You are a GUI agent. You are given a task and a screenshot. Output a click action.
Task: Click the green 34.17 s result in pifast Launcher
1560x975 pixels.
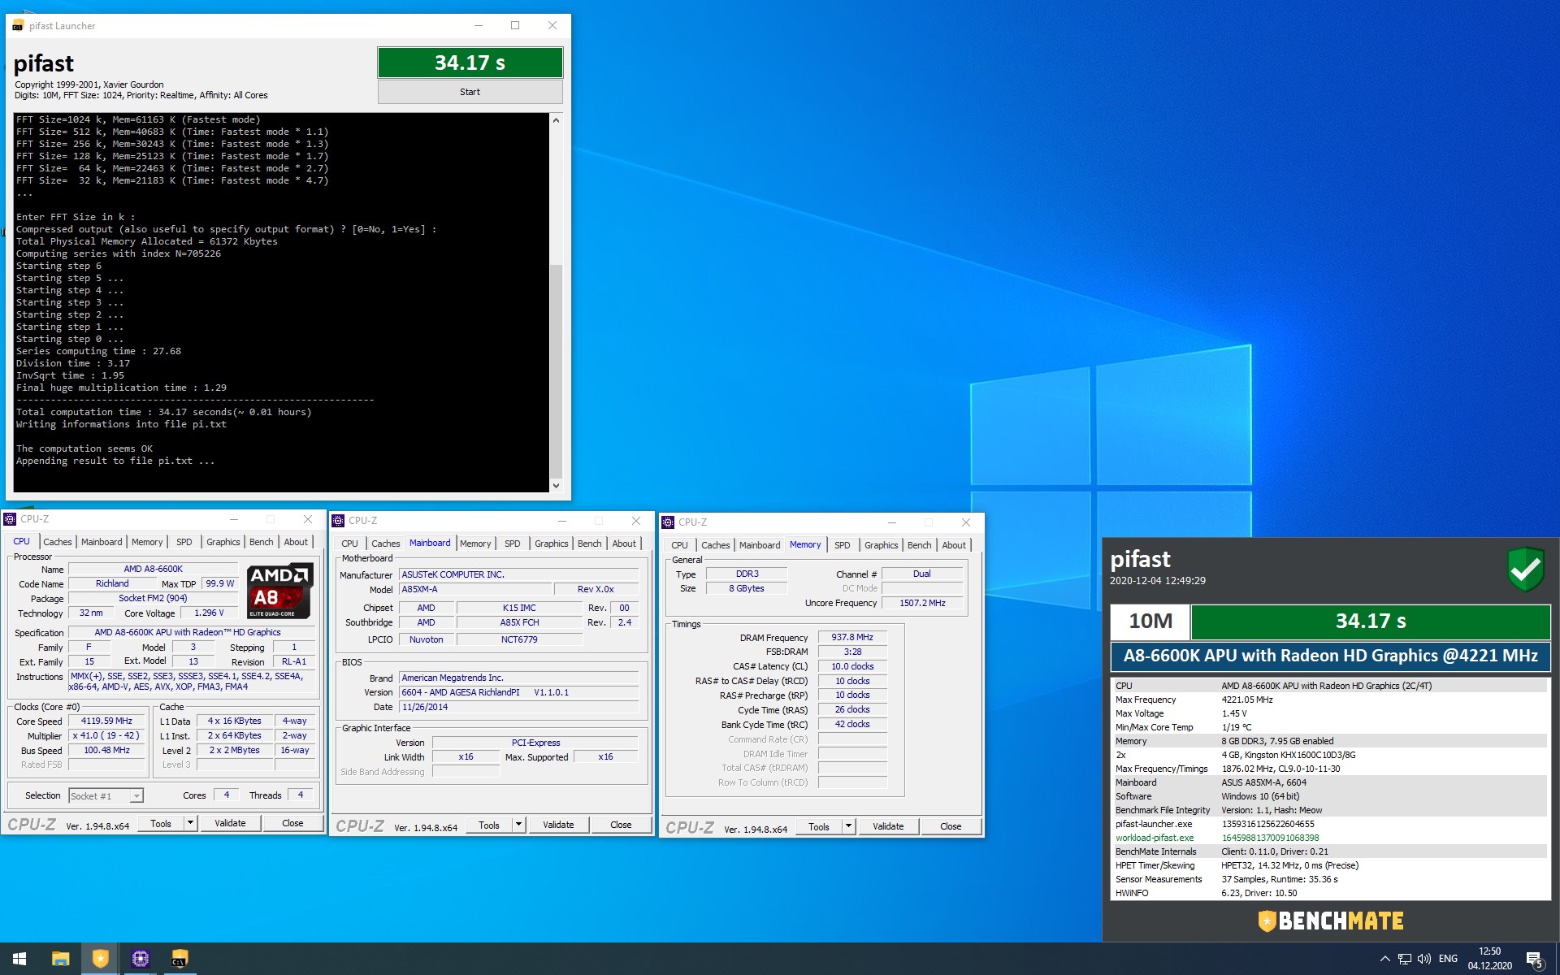click(470, 63)
